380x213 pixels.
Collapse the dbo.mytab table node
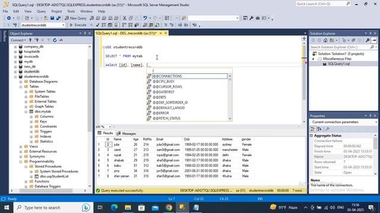pos(26,112)
